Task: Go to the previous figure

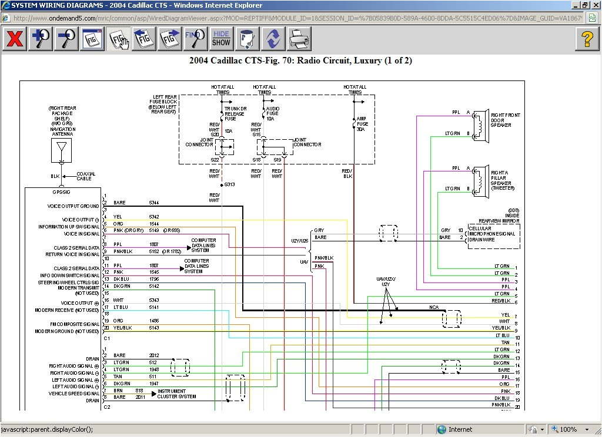Action: pyautogui.click(x=143, y=39)
